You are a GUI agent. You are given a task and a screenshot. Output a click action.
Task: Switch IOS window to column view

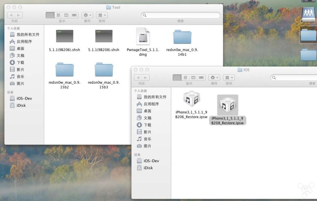[x=193, y=77]
